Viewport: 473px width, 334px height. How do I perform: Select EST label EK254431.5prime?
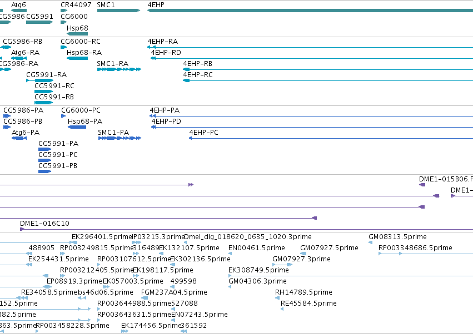(58, 259)
